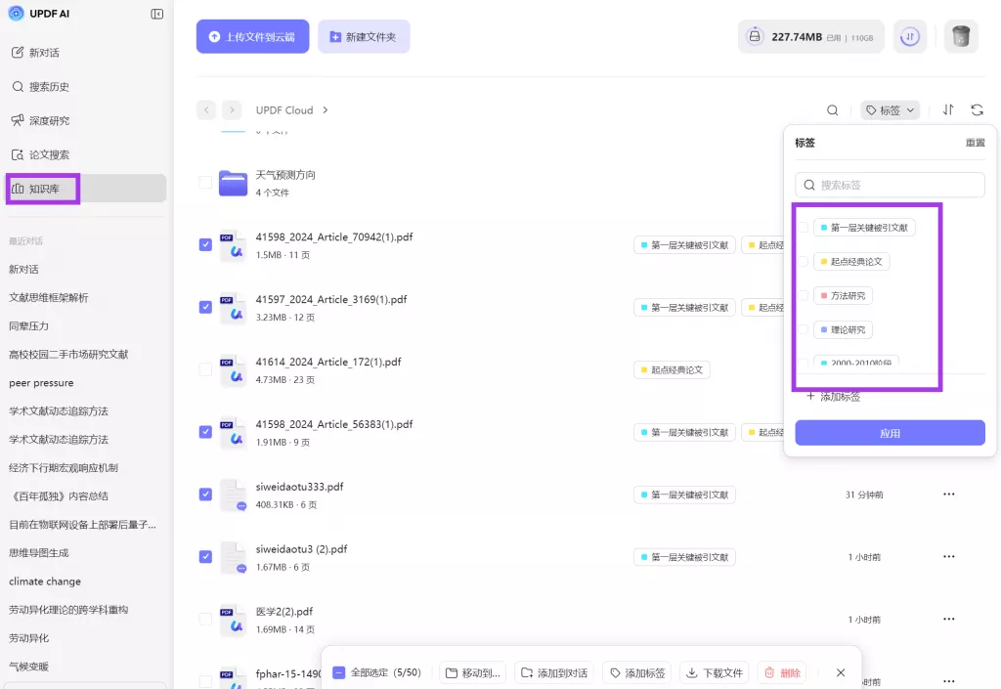This screenshot has width=1001, height=689.
Task: Open the trash bin
Action: click(x=961, y=37)
